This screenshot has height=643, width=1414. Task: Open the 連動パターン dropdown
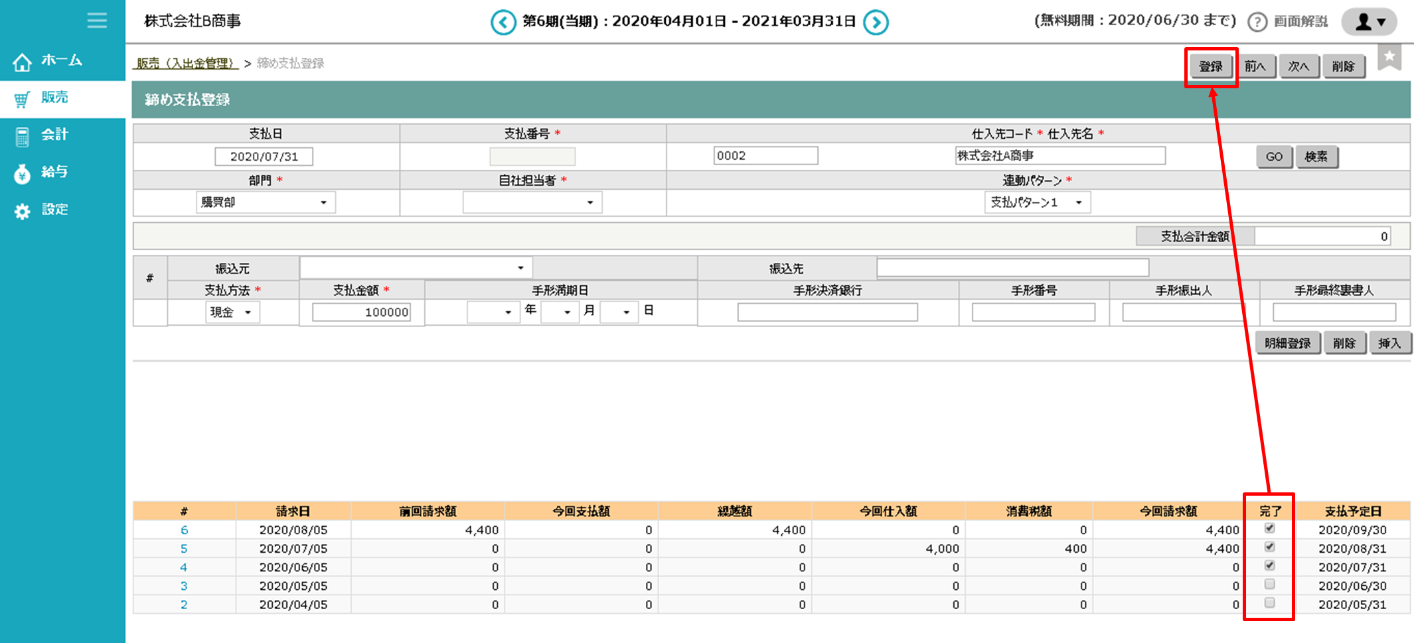tap(1037, 202)
